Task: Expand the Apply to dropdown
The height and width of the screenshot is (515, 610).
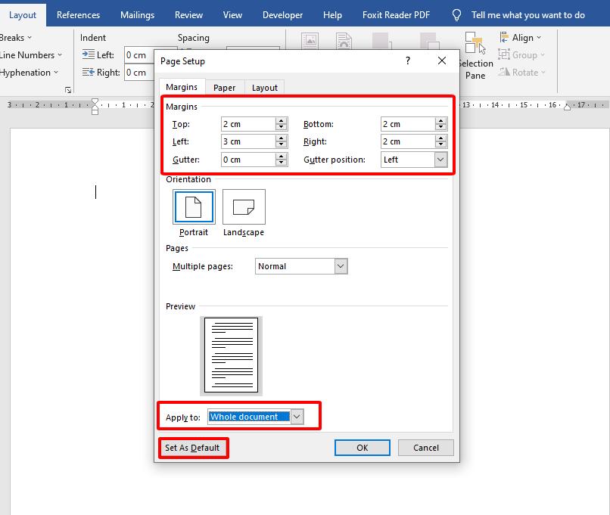Action: click(x=297, y=417)
